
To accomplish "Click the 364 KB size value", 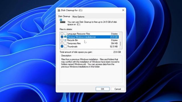I will pos(114,43).
